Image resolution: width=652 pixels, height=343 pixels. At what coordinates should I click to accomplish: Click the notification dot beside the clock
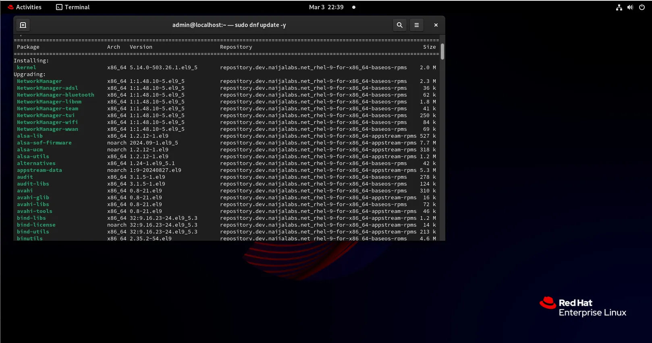(x=354, y=7)
